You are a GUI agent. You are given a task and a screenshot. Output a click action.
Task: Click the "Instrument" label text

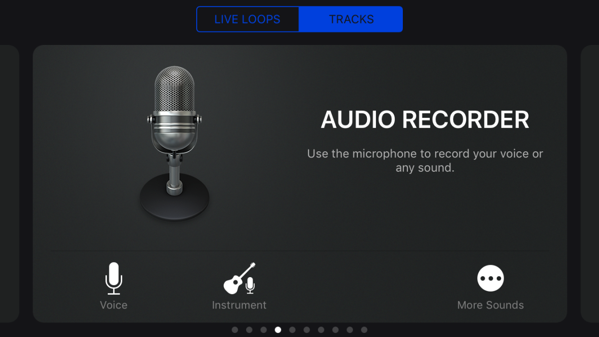(239, 305)
